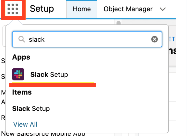Click the Setup app name label
Screen dimensions: 187x136
click(42, 9)
